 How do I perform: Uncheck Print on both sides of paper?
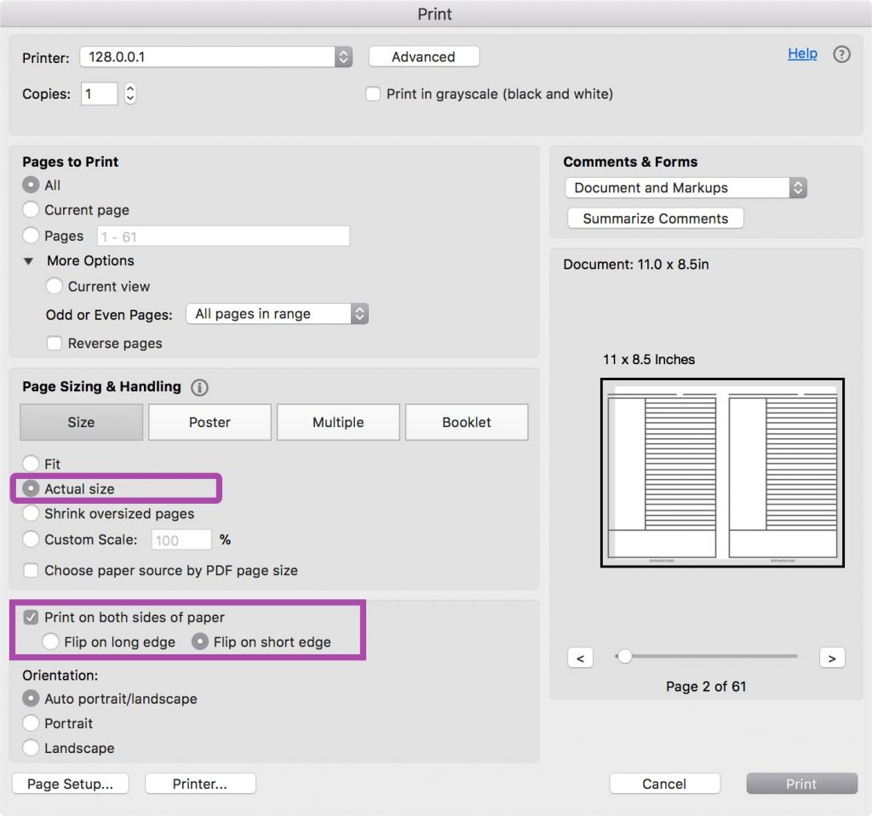(x=32, y=618)
